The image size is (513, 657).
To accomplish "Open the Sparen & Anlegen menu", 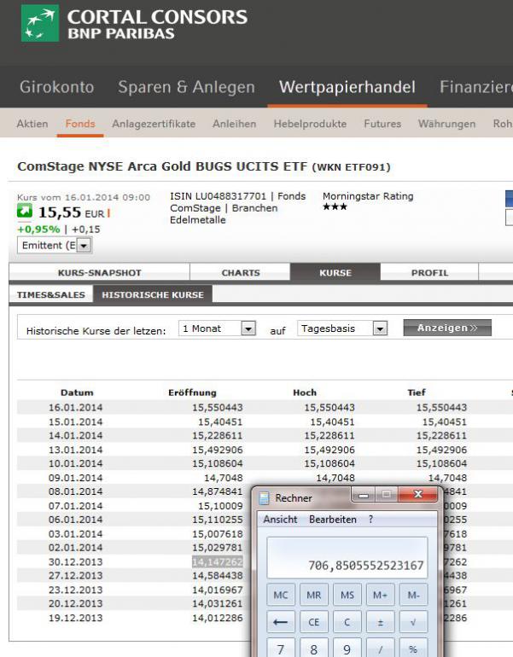I will coord(186,87).
